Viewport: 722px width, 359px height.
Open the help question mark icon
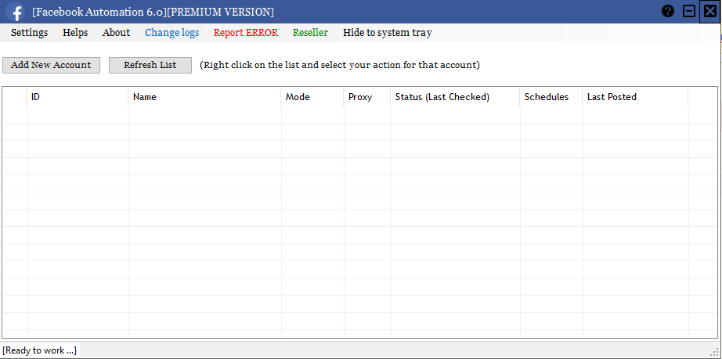tap(668, 12)
